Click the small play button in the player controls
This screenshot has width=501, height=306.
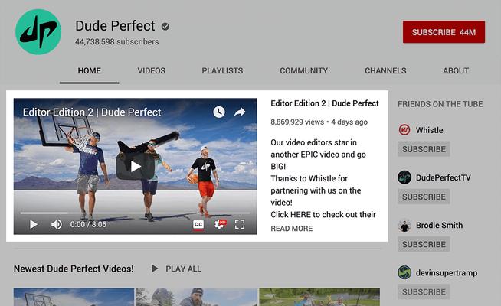pos(34,224)
